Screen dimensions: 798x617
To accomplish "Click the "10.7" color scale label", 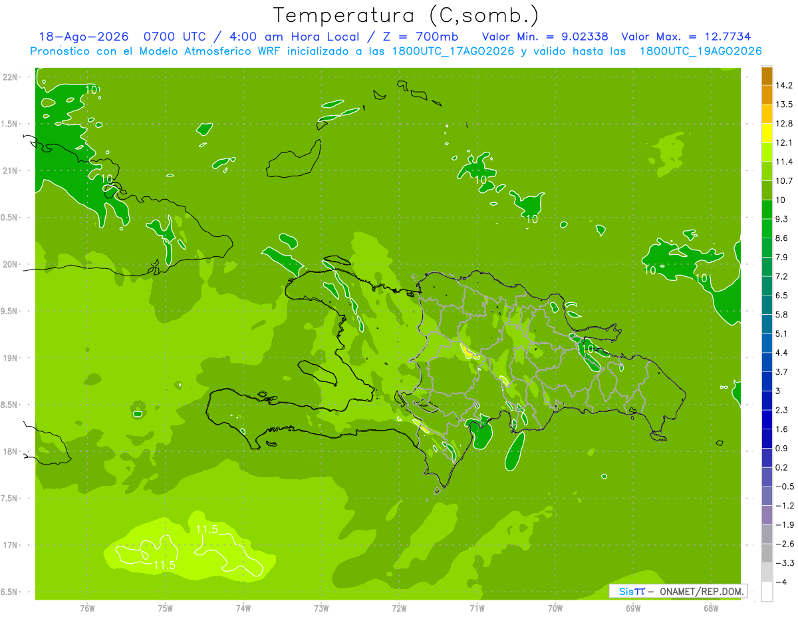I will [x=785, y=180].
